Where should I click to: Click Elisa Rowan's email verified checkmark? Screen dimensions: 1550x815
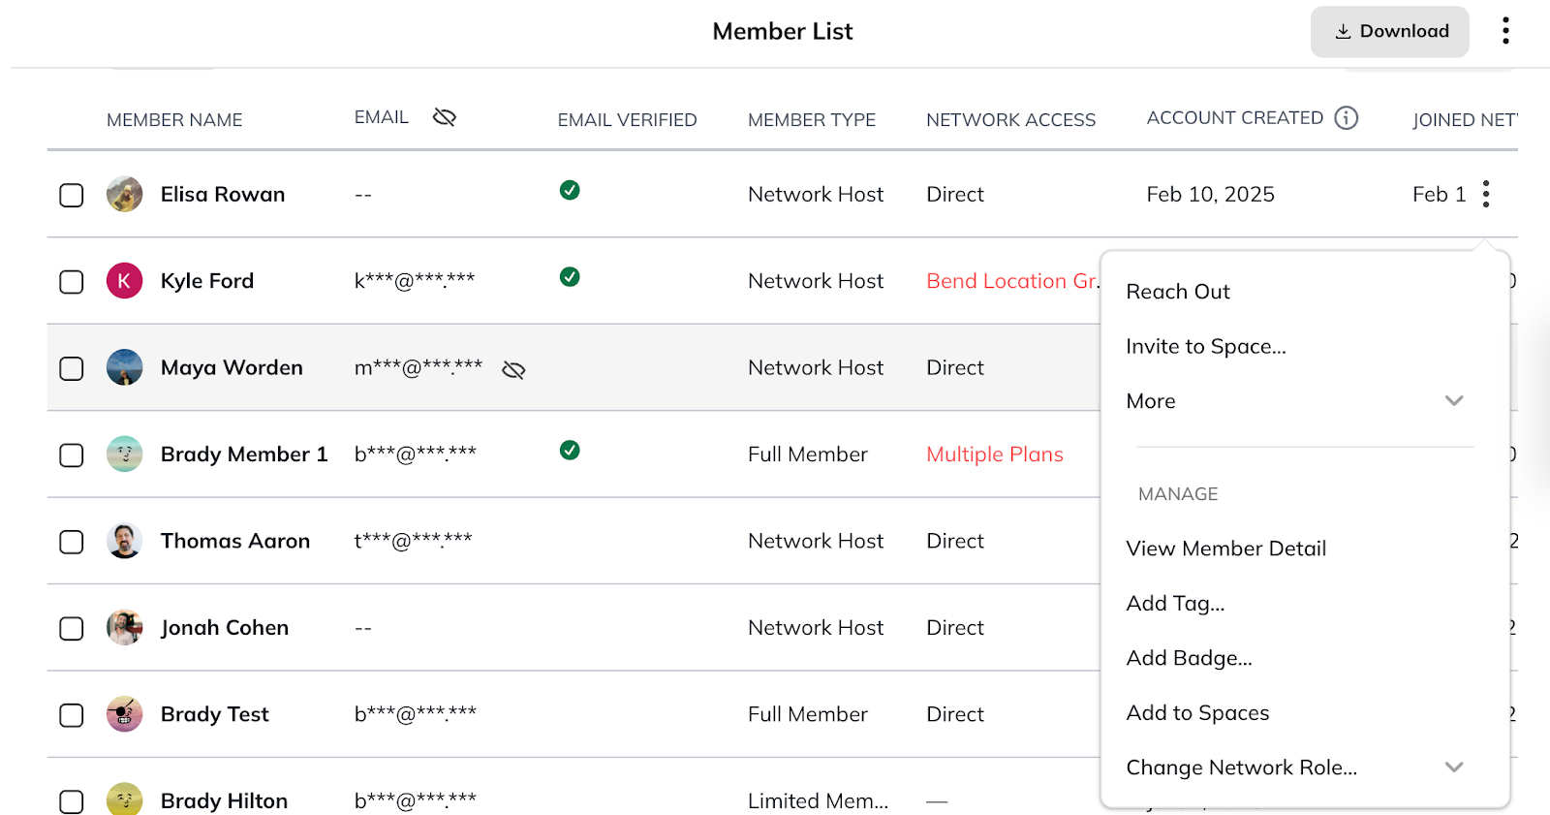tap(570, 191)
